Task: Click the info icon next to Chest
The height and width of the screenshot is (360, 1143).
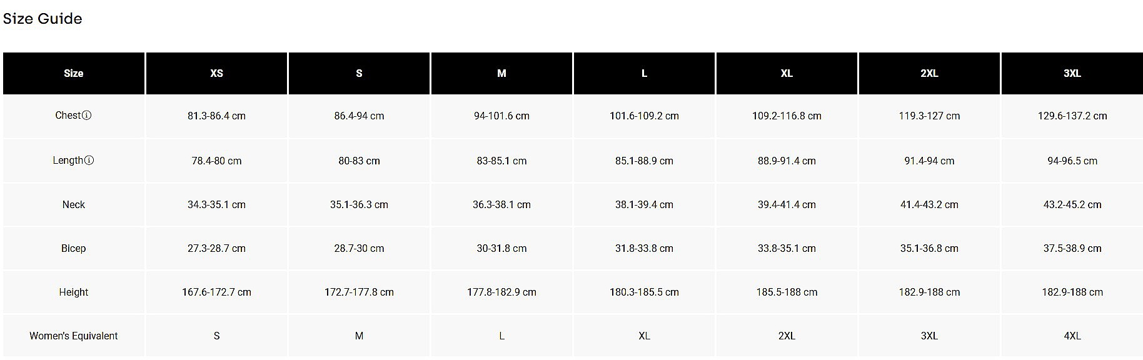Action: pos(87,116)
